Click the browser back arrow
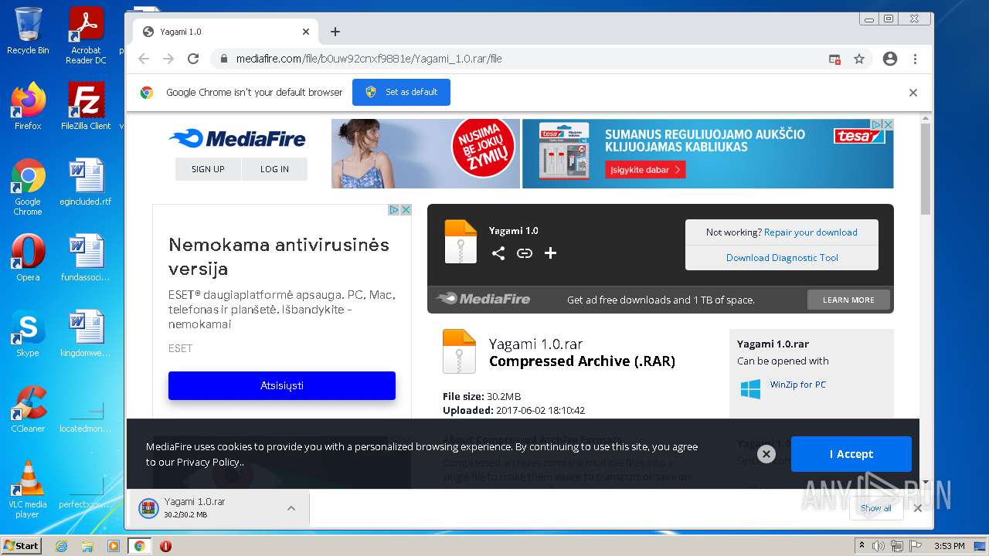The image size is (989, 556). 144,59
